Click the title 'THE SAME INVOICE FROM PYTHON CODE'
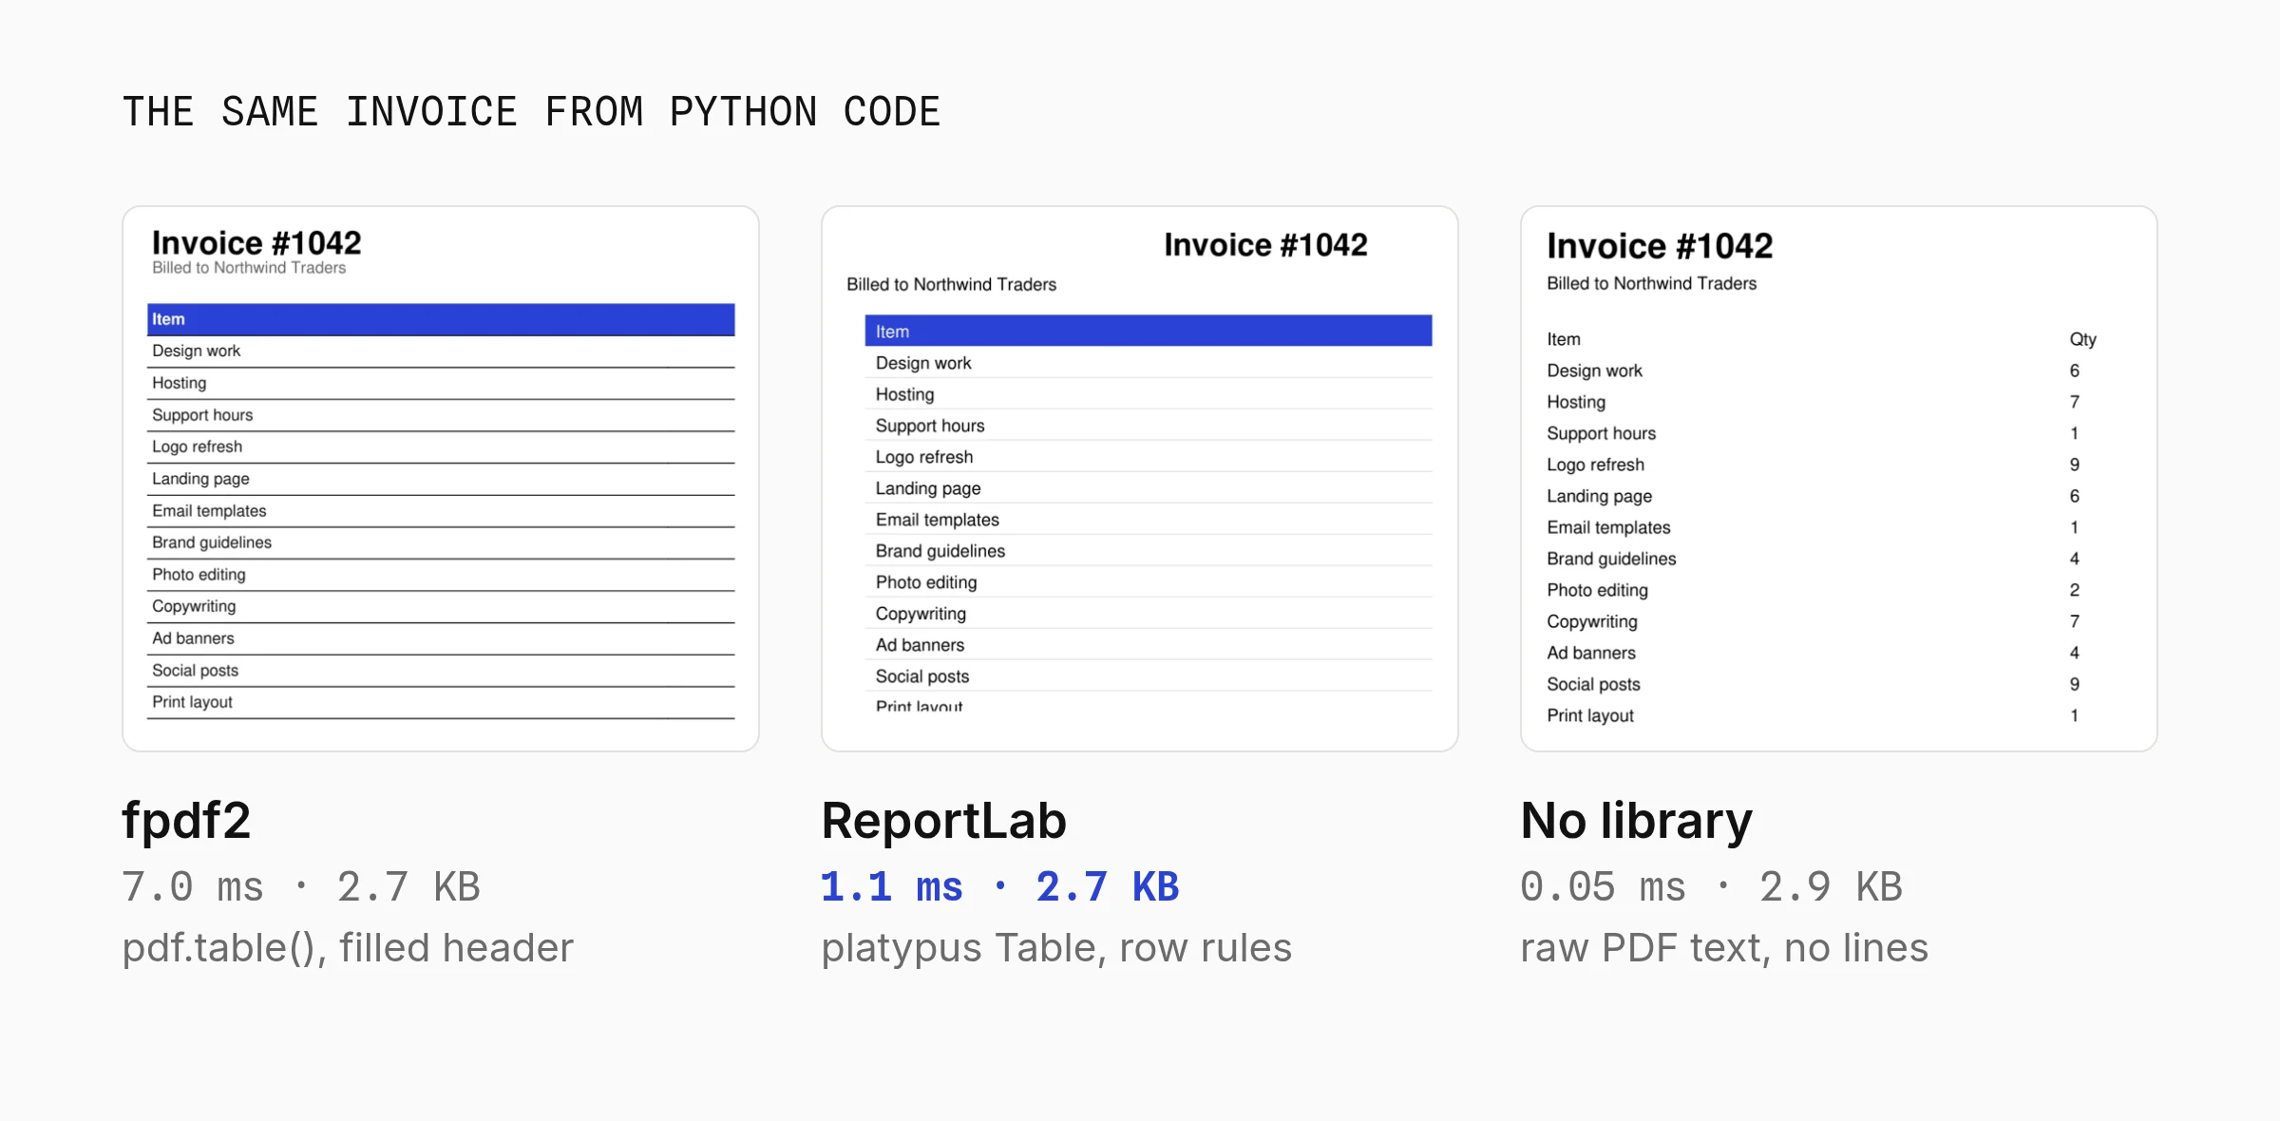Screen dimensions: 2280x1121 (531, 112)
